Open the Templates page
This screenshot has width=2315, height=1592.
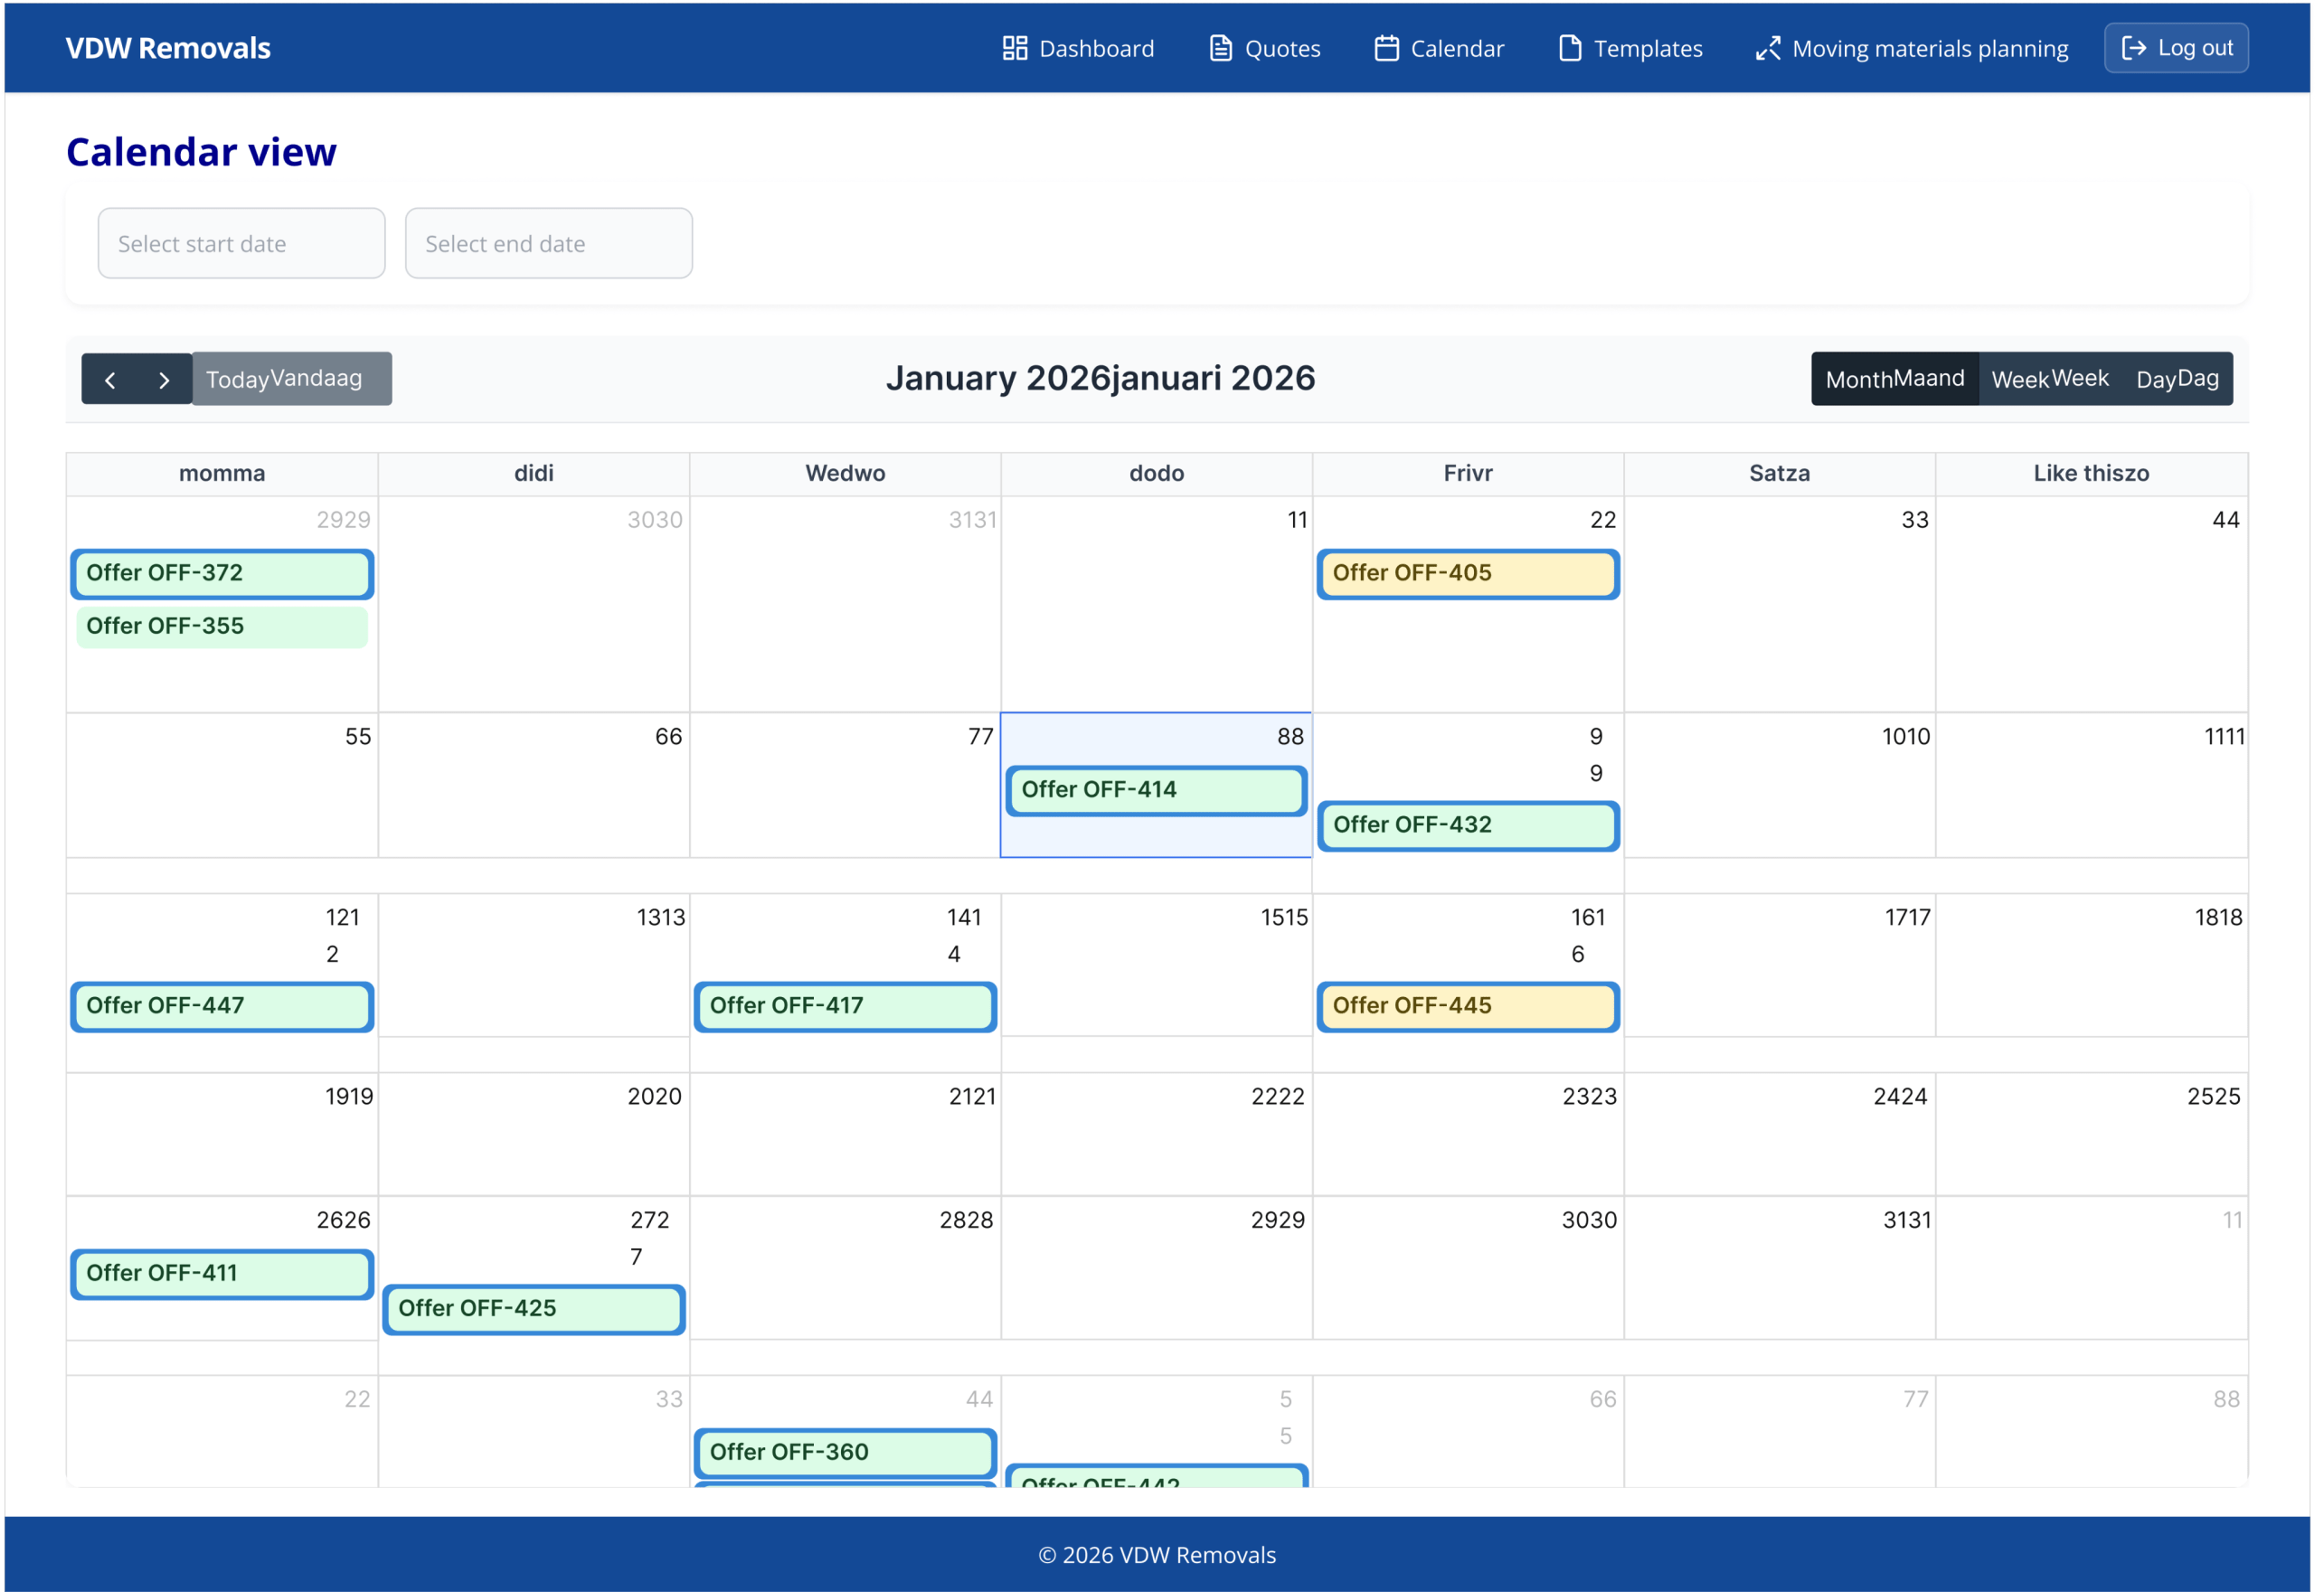coord(1630,48)
